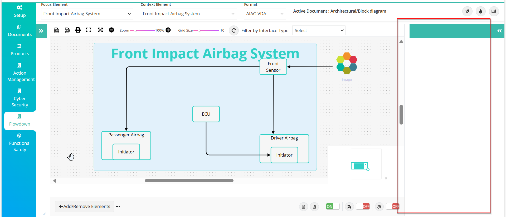This screenshot has width=506, height=217.
Task: Zoom out with the minus icon
Action: click(x=111, y=30)
